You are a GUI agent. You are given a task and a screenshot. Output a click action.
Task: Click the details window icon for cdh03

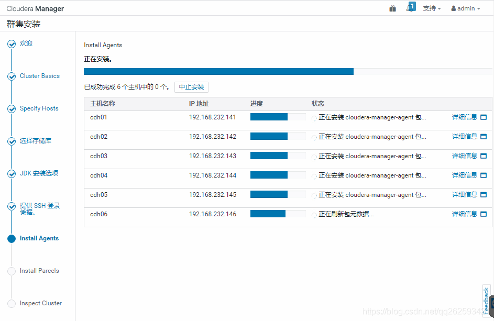pos(484,156)
